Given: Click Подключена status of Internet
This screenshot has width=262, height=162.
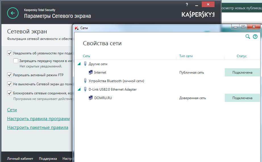Looking at the screenshot, I should pos(242,73).
